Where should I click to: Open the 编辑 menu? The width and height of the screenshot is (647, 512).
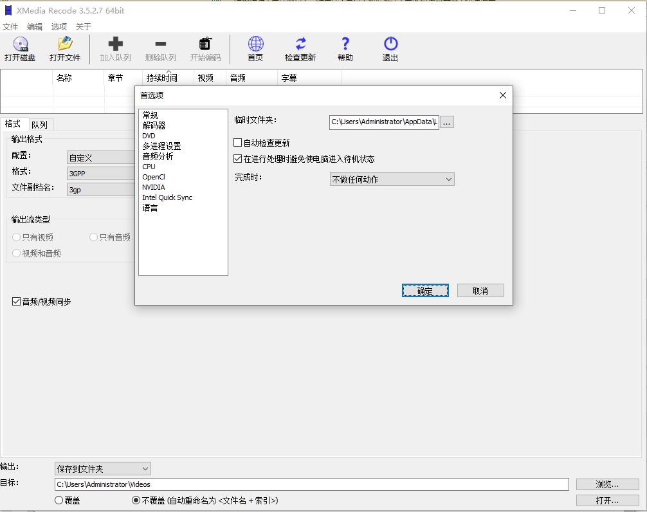35,26
